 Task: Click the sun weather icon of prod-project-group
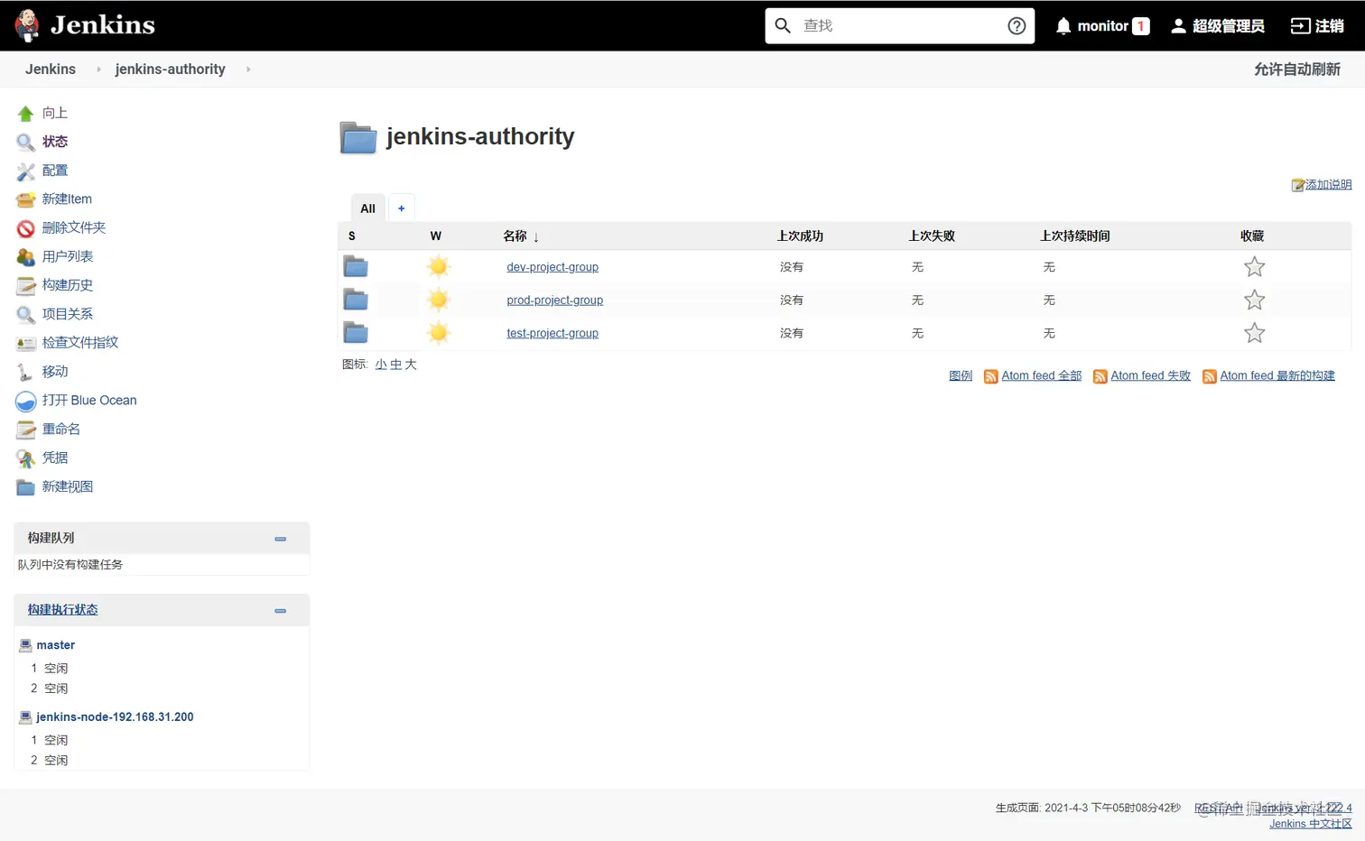click(439, 300)
